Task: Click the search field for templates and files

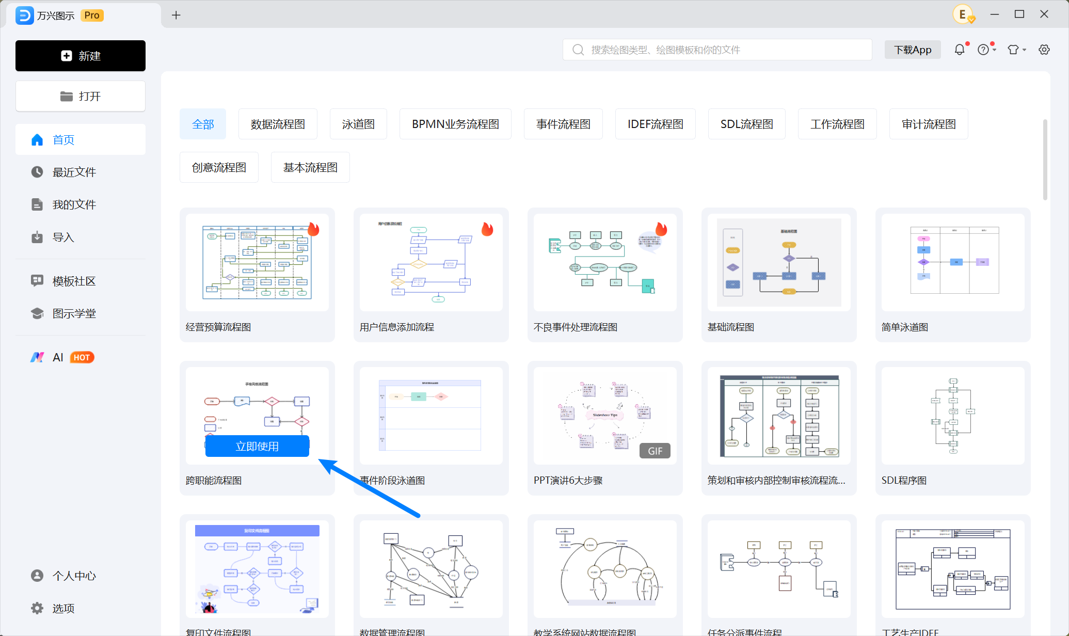Action: (x=717, y=50)
